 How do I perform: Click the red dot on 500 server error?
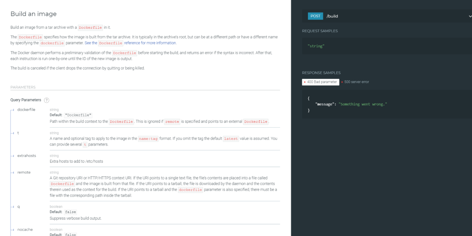(x=342, y=82)
